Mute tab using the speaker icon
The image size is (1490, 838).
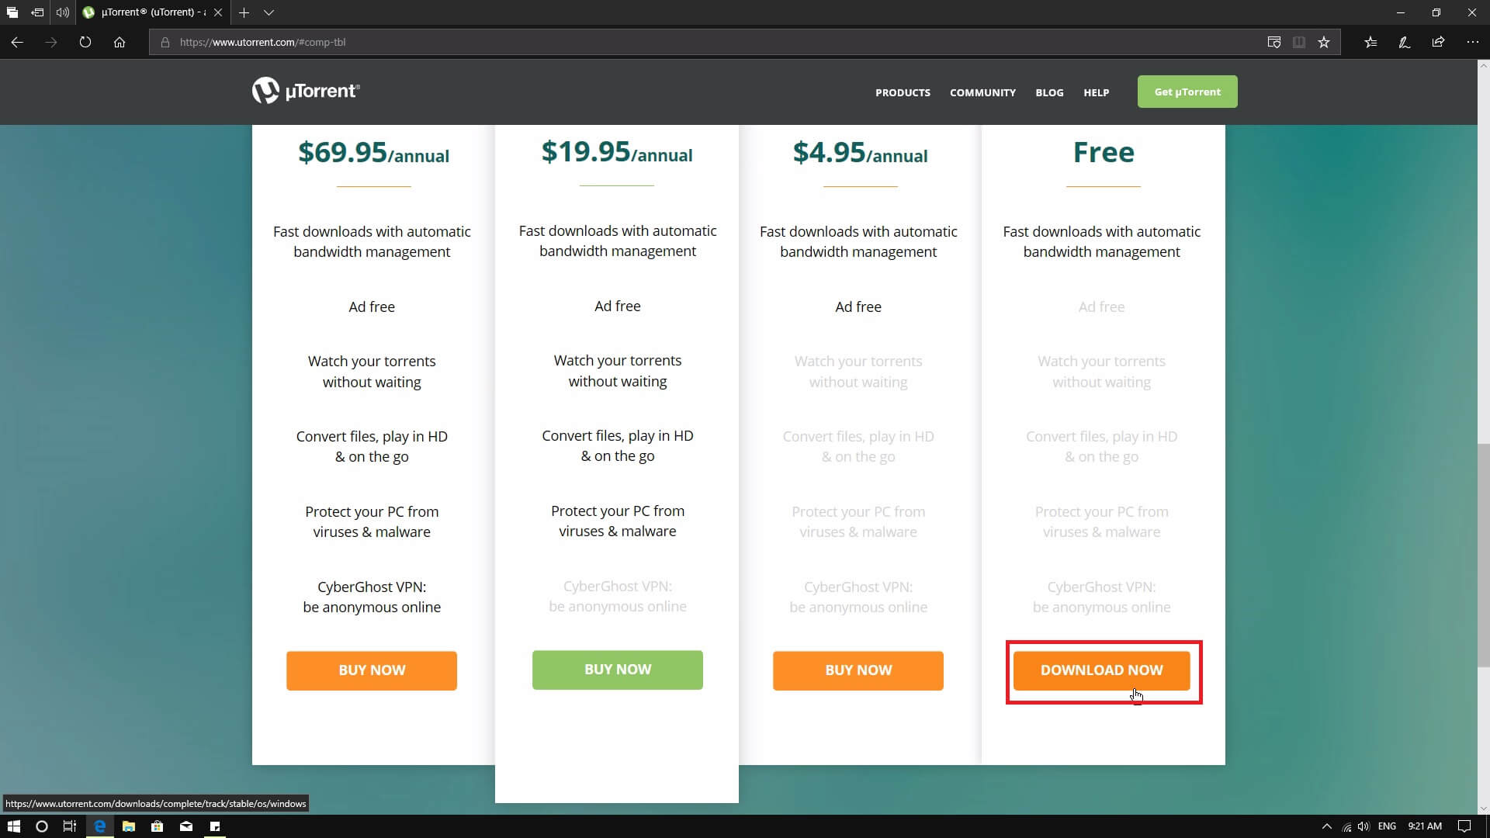click(x=63, y=12)
